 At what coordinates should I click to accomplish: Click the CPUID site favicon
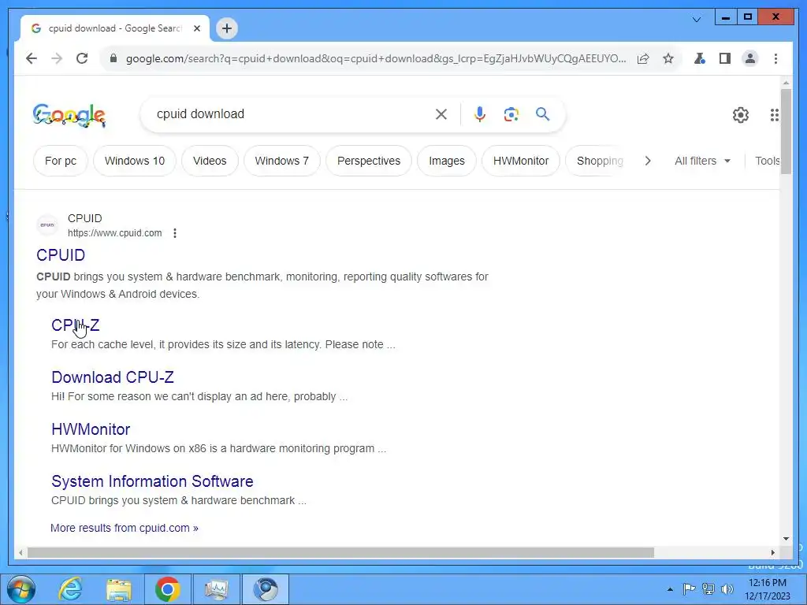(x=47, y=225)
